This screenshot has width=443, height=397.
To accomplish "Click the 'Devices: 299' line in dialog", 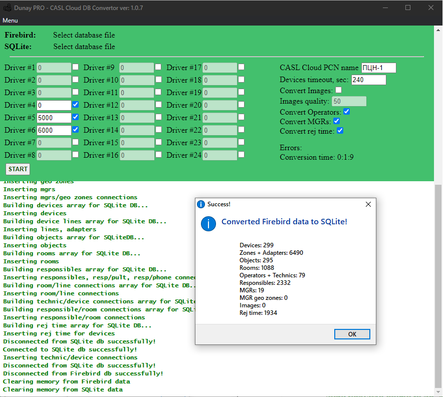I will [x=256, y=245].
